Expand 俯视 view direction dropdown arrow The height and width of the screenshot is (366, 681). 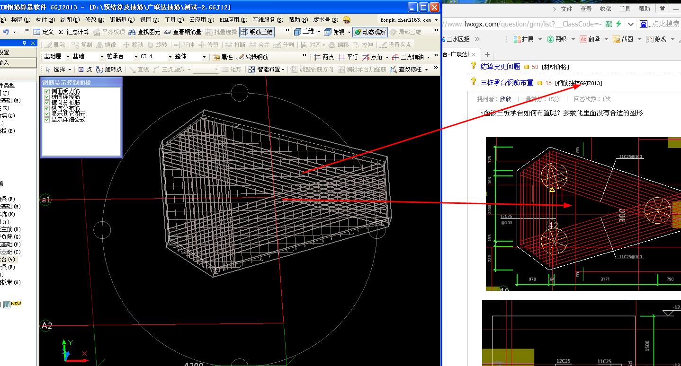point(349,32)
